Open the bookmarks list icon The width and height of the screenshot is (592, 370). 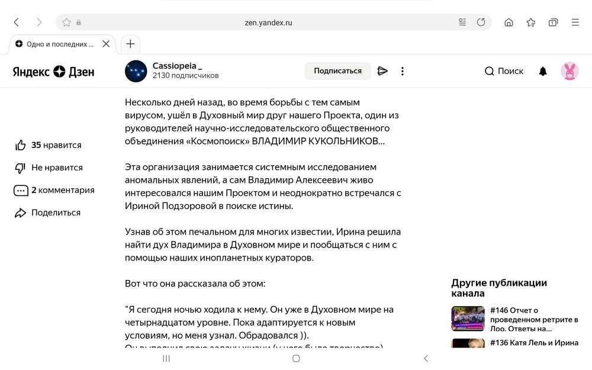531,22
